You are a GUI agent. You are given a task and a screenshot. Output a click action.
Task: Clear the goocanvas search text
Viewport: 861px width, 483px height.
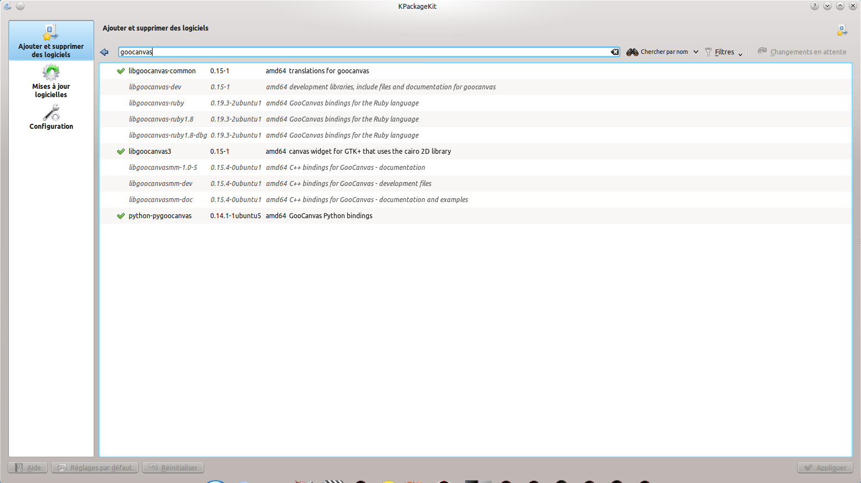615,52
